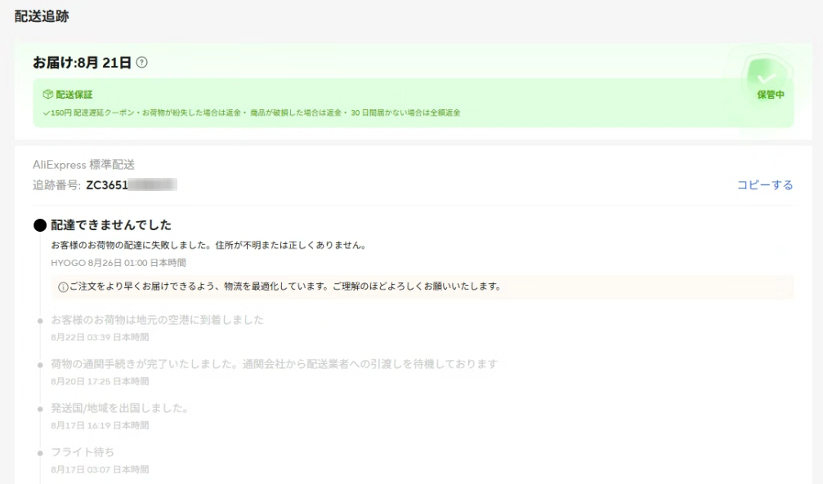Select the grey dot for フライト待ち
This screenshot has width=823, height=484.
40,453
